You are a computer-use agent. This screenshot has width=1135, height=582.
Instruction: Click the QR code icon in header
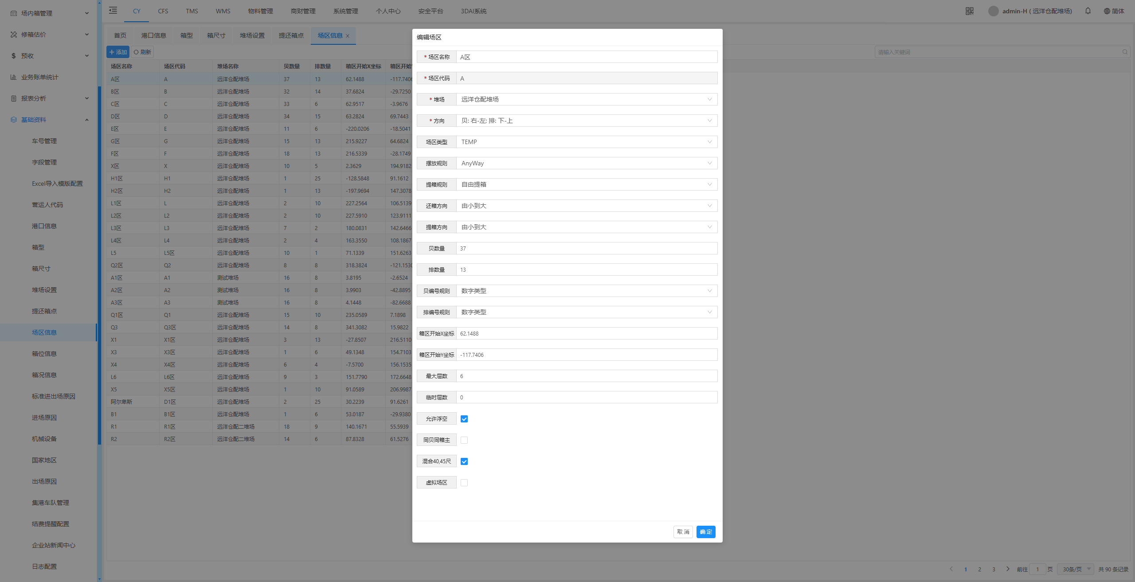(x=969, y=11)
